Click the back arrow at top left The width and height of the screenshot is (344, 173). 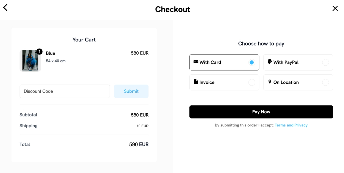5,7
